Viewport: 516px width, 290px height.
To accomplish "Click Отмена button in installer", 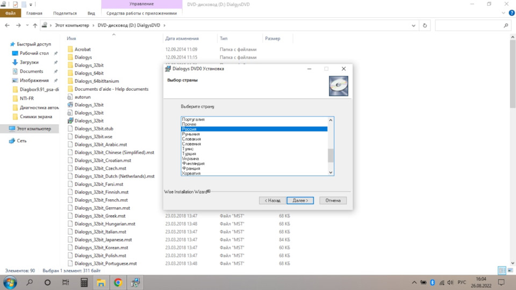I will (333, 200).
